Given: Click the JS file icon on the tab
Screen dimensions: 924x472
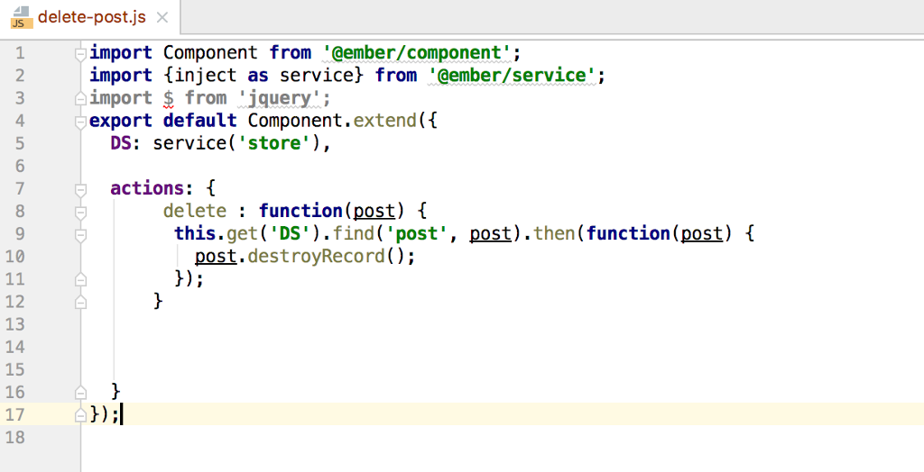Looking at the screenshot, I should (x=21, y=18).
